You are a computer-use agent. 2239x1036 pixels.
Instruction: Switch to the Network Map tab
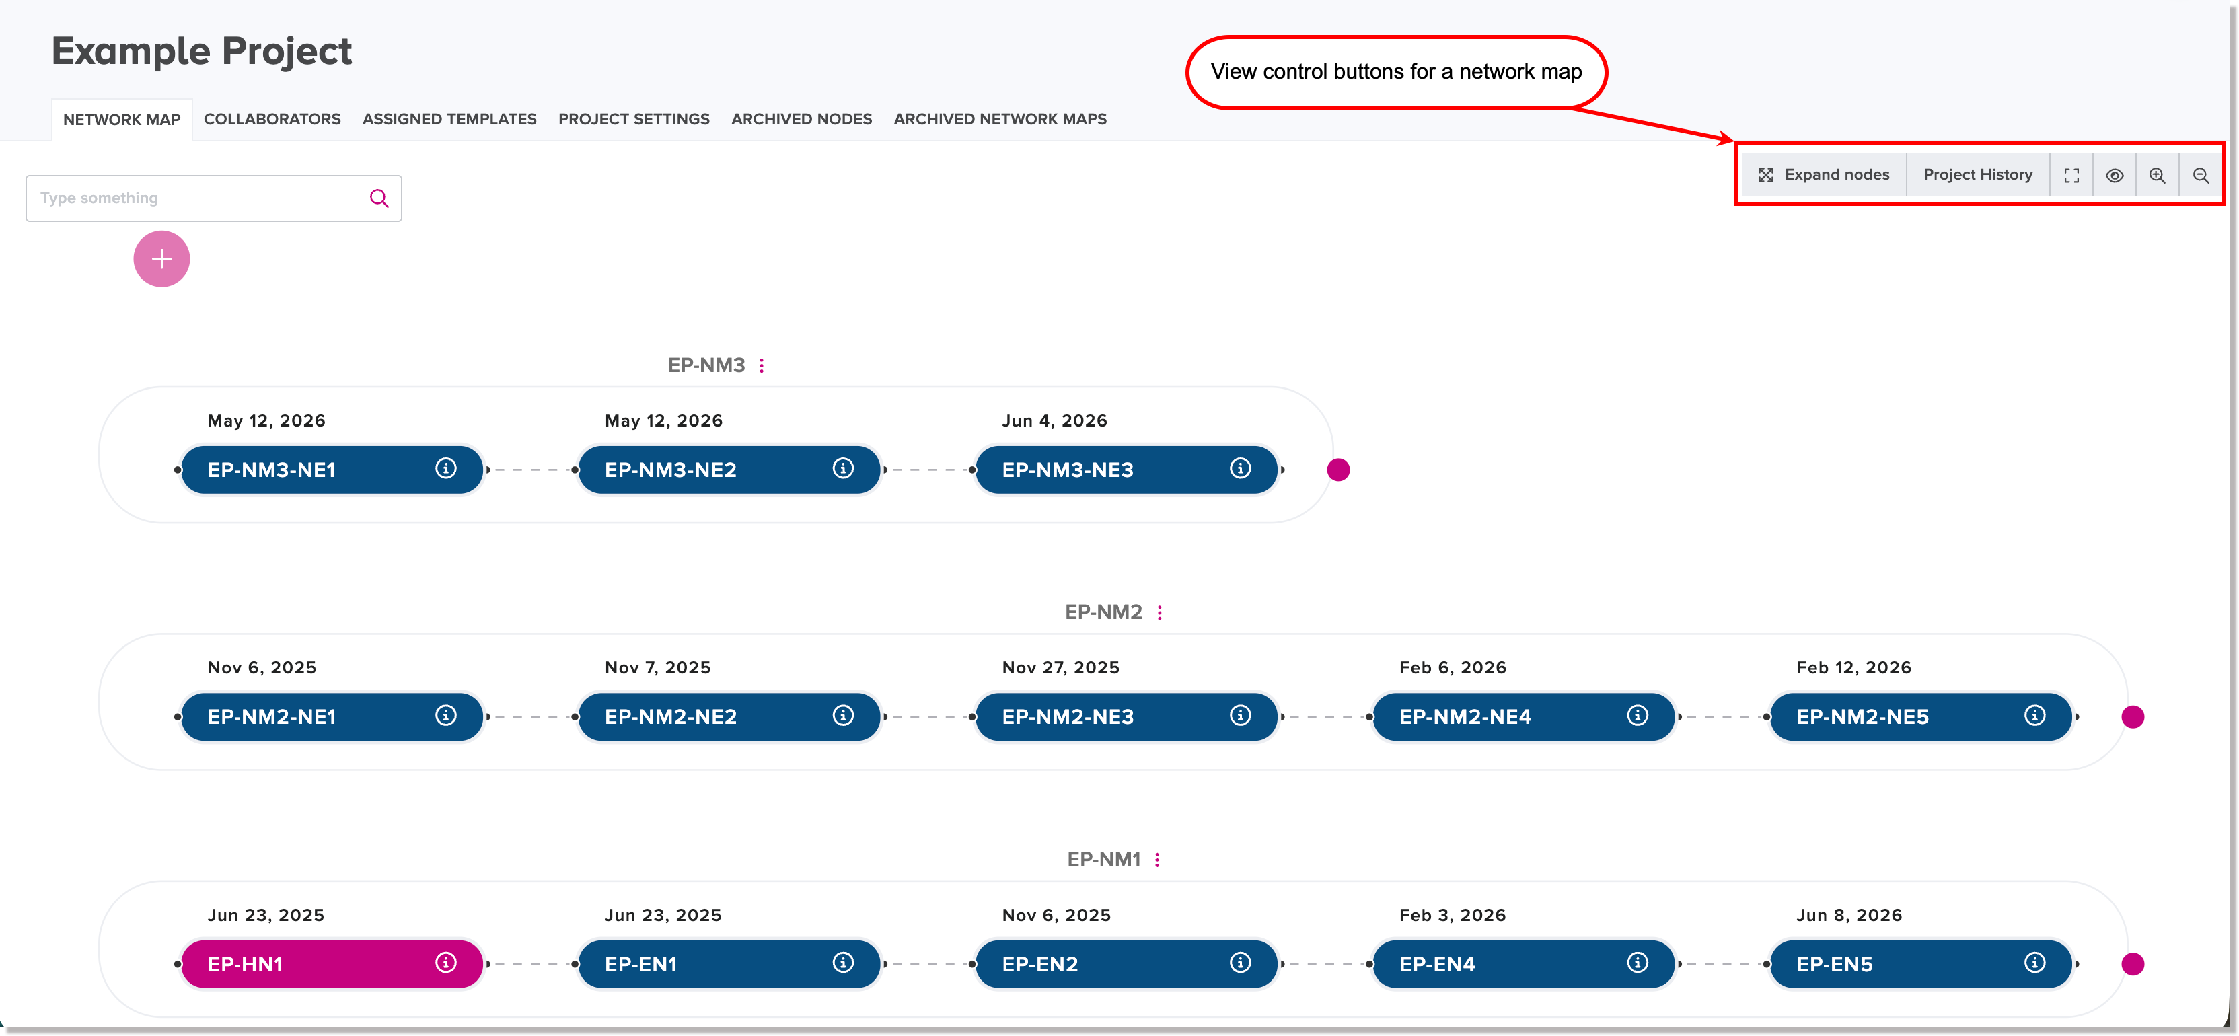[122, 119]
